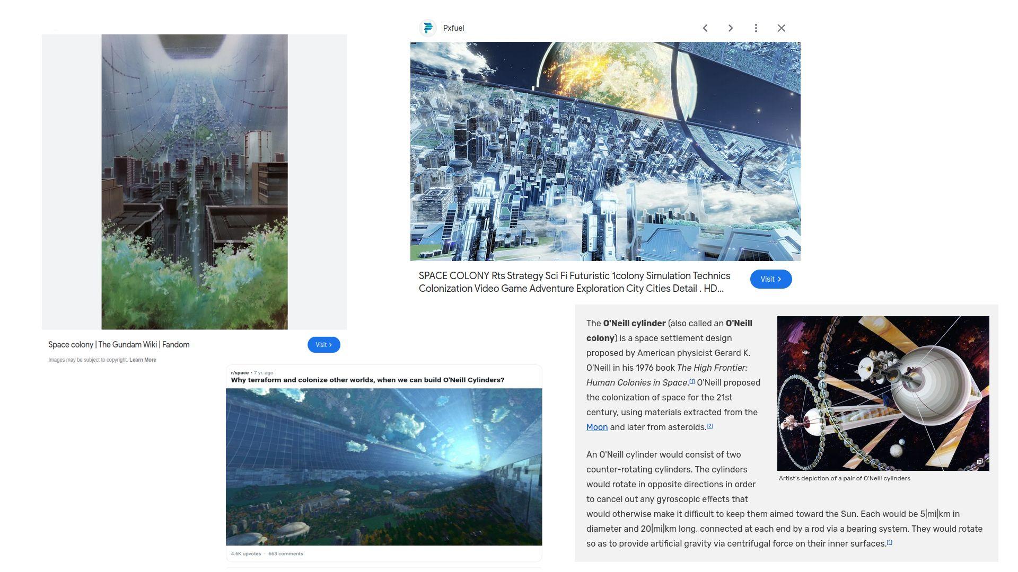Click the Reddit O'Neill cylinder interior image
The width and height of the screenshot is (1018, 572).
click(384, 467)
